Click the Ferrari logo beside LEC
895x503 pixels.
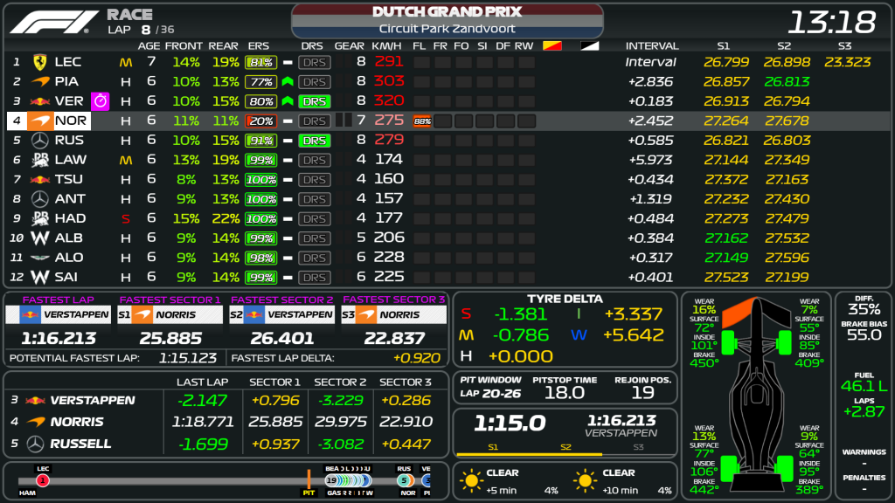pos(39,62)
